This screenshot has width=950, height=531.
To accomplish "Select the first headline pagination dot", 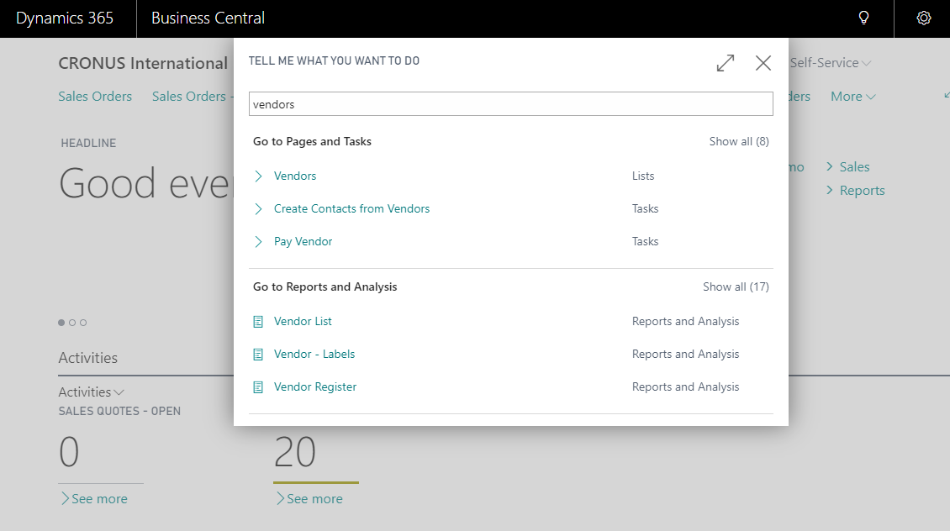I will tap(61, 323).
